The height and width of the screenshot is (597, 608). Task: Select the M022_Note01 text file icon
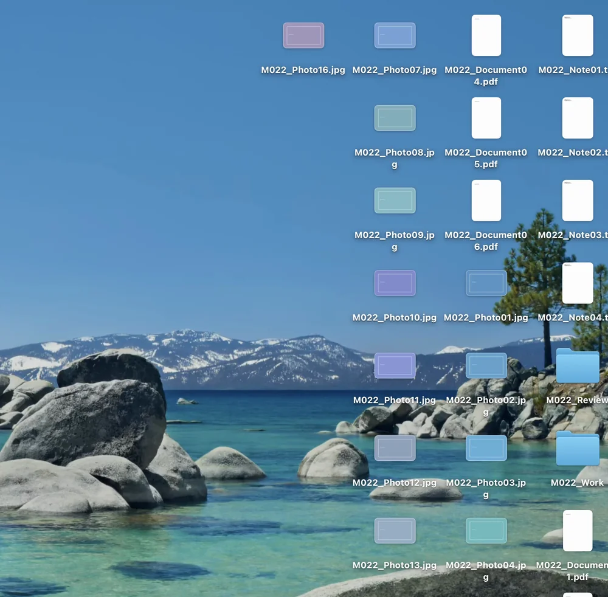[578, 35]
